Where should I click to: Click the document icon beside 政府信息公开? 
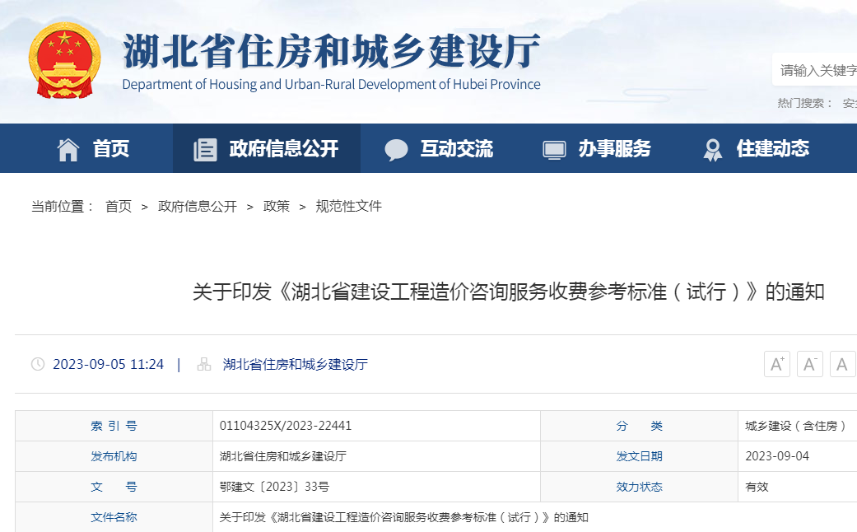point(205,149)
